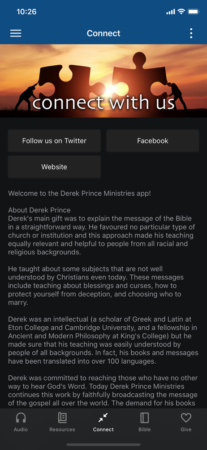Tap the home indicator bar

103,445
